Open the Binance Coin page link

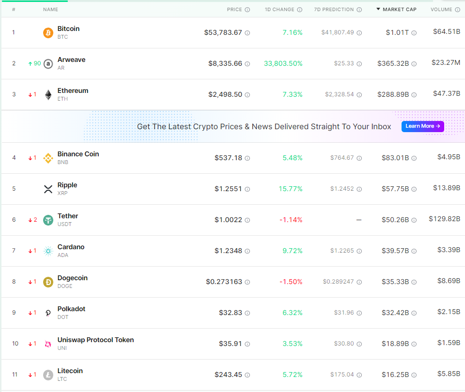(78, 154)
